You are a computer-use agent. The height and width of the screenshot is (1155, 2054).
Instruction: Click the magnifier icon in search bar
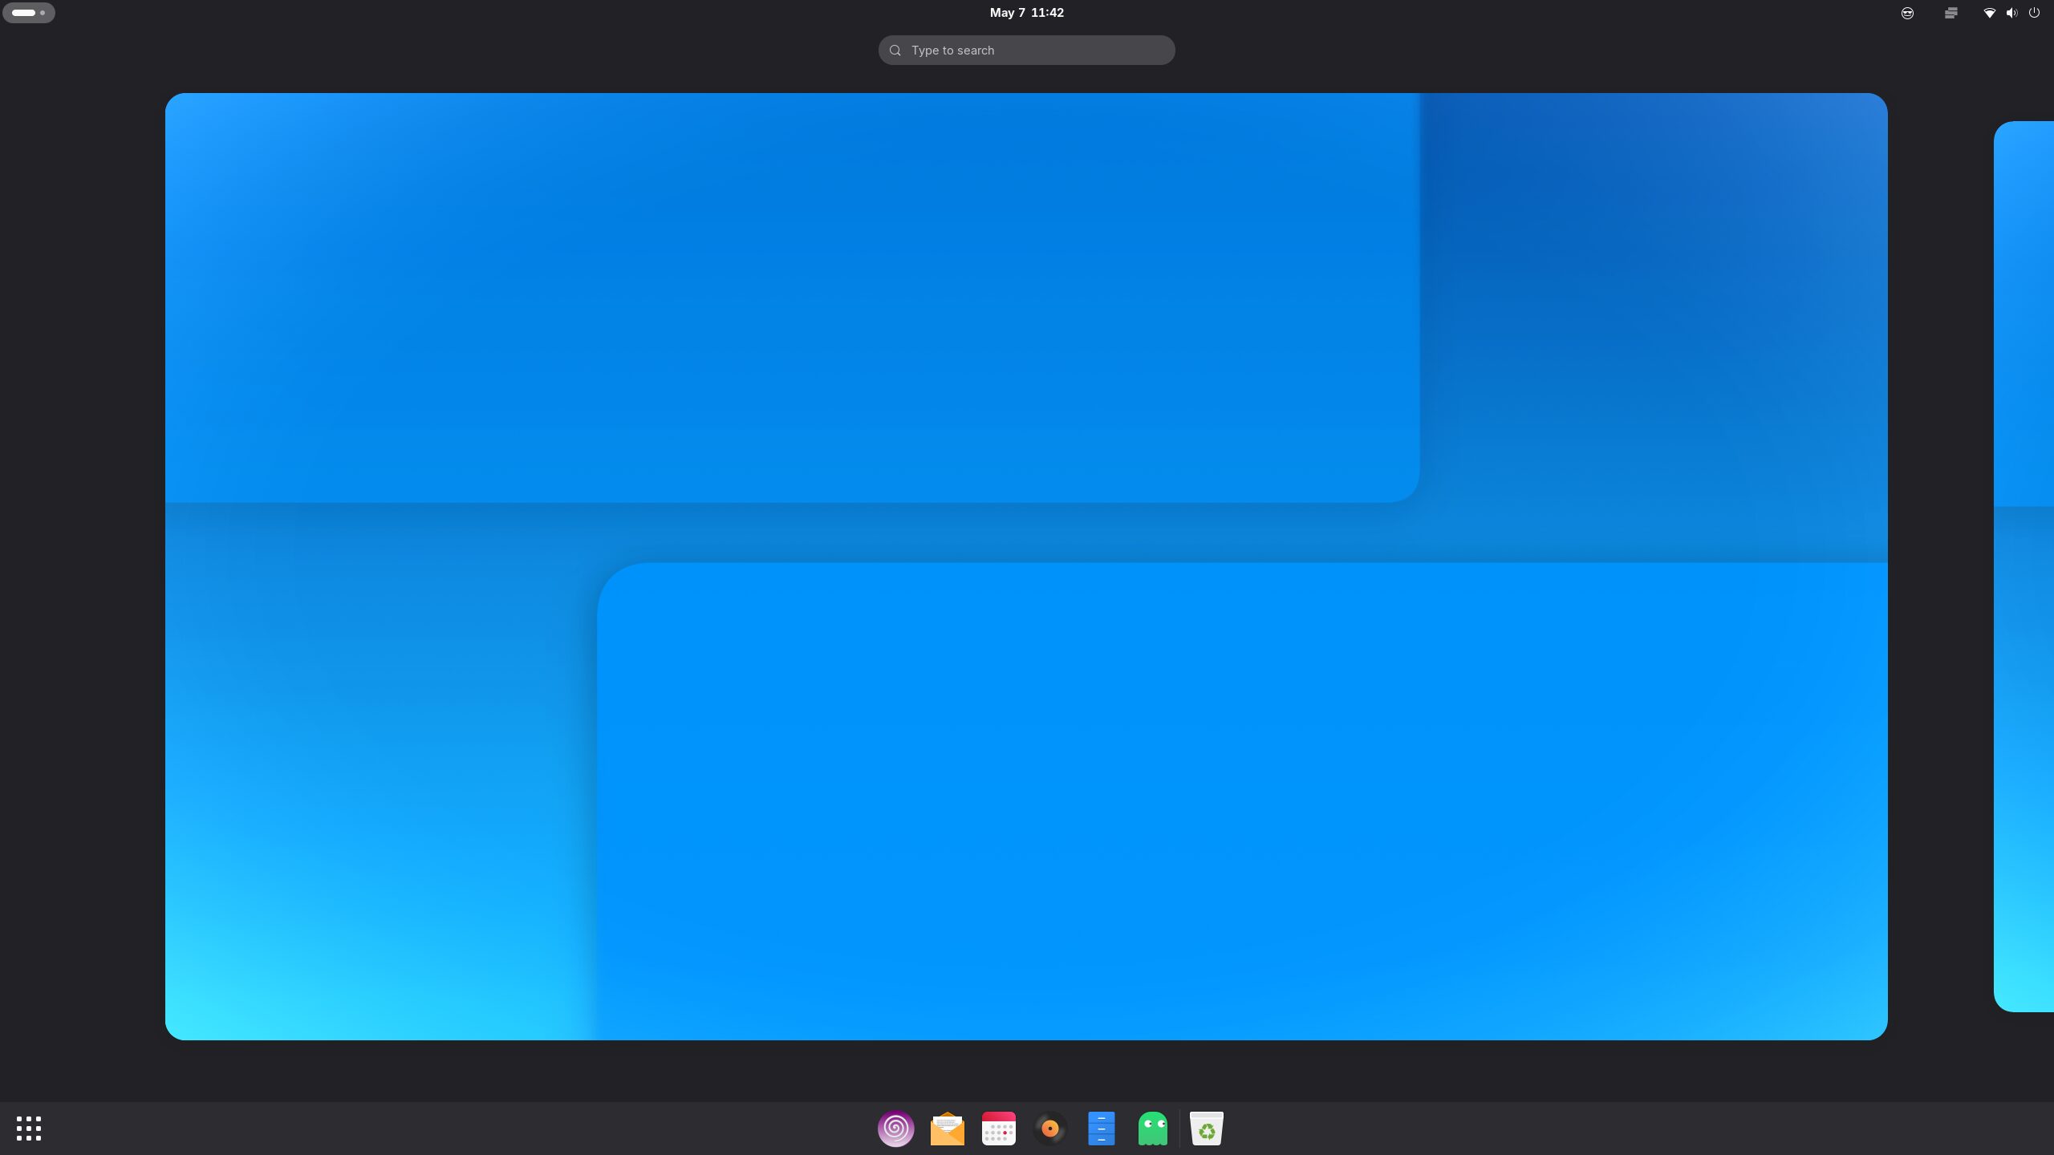(x=895, y=50)
